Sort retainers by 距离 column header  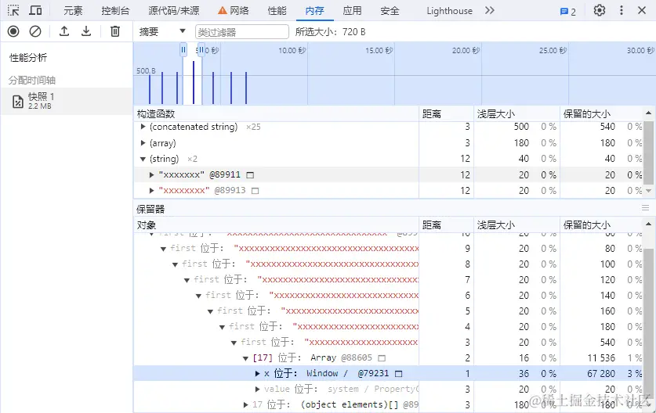[x=446, y=225]
